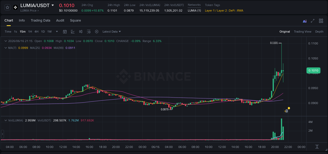Screen dimensions: 328x154
Task: Click the 24h Low value 0.0879
Action: (x=129, y=11)
